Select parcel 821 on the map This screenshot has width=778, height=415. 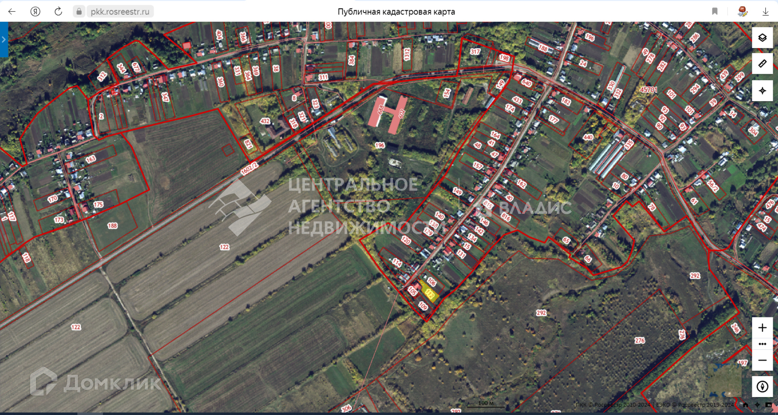(x=248, y=144)
